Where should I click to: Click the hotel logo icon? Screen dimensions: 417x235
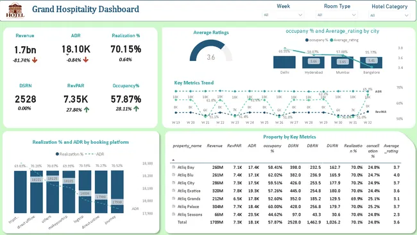point(15,10)
